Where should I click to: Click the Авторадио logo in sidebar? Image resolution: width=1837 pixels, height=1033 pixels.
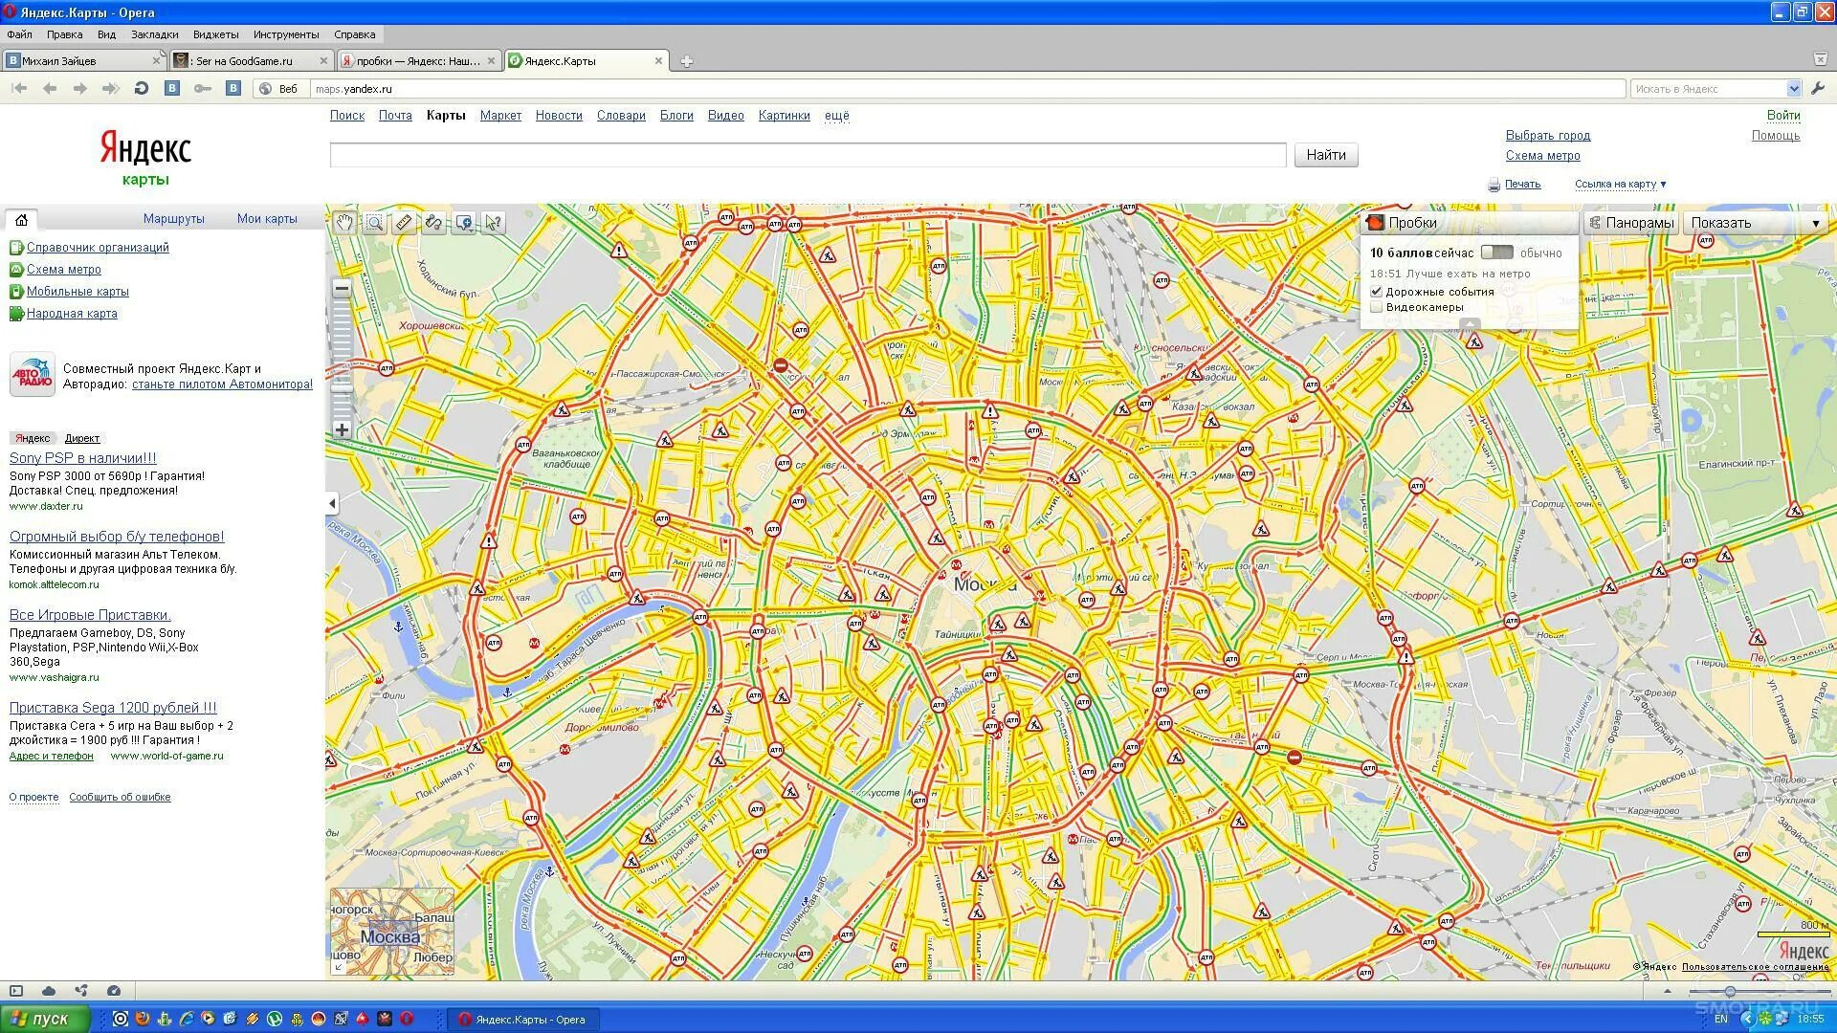[x=33, y=374]
